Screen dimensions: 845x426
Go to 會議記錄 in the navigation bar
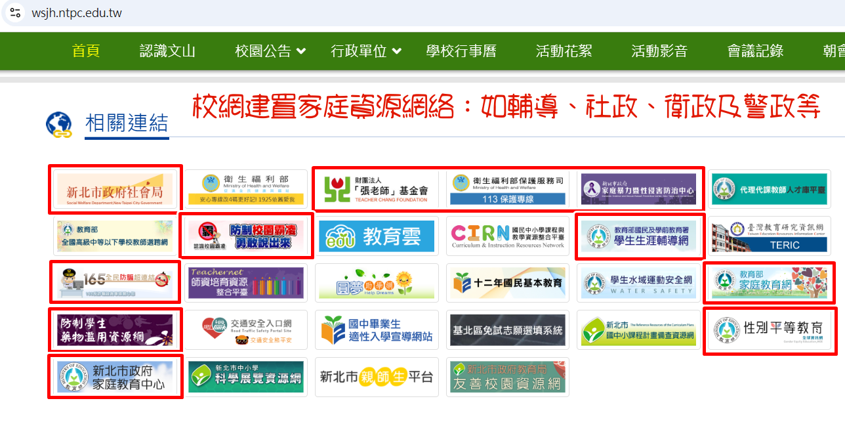755,51
